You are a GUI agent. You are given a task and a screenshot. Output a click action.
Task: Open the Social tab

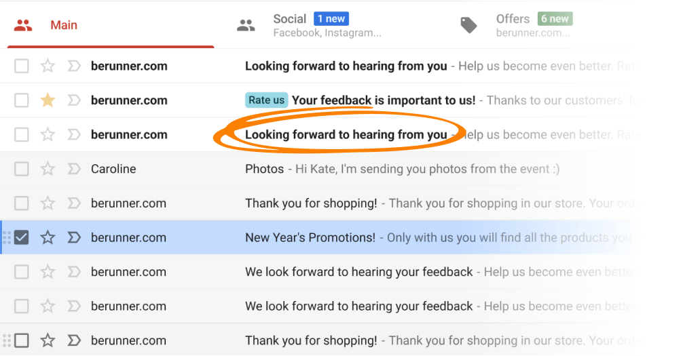pyautogui.click(x=290, y=19)
